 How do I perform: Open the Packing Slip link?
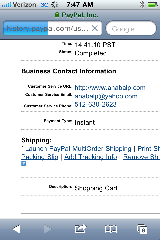(x=40, y=157)
